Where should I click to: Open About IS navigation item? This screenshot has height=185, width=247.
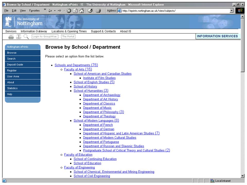tap(126, 31)
